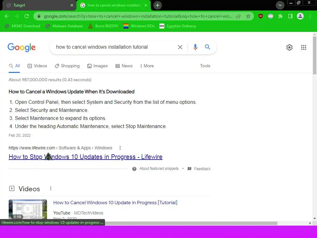Open Malware Database bookmark
This screenshot has height=238, width=317.
pos(64,26)
